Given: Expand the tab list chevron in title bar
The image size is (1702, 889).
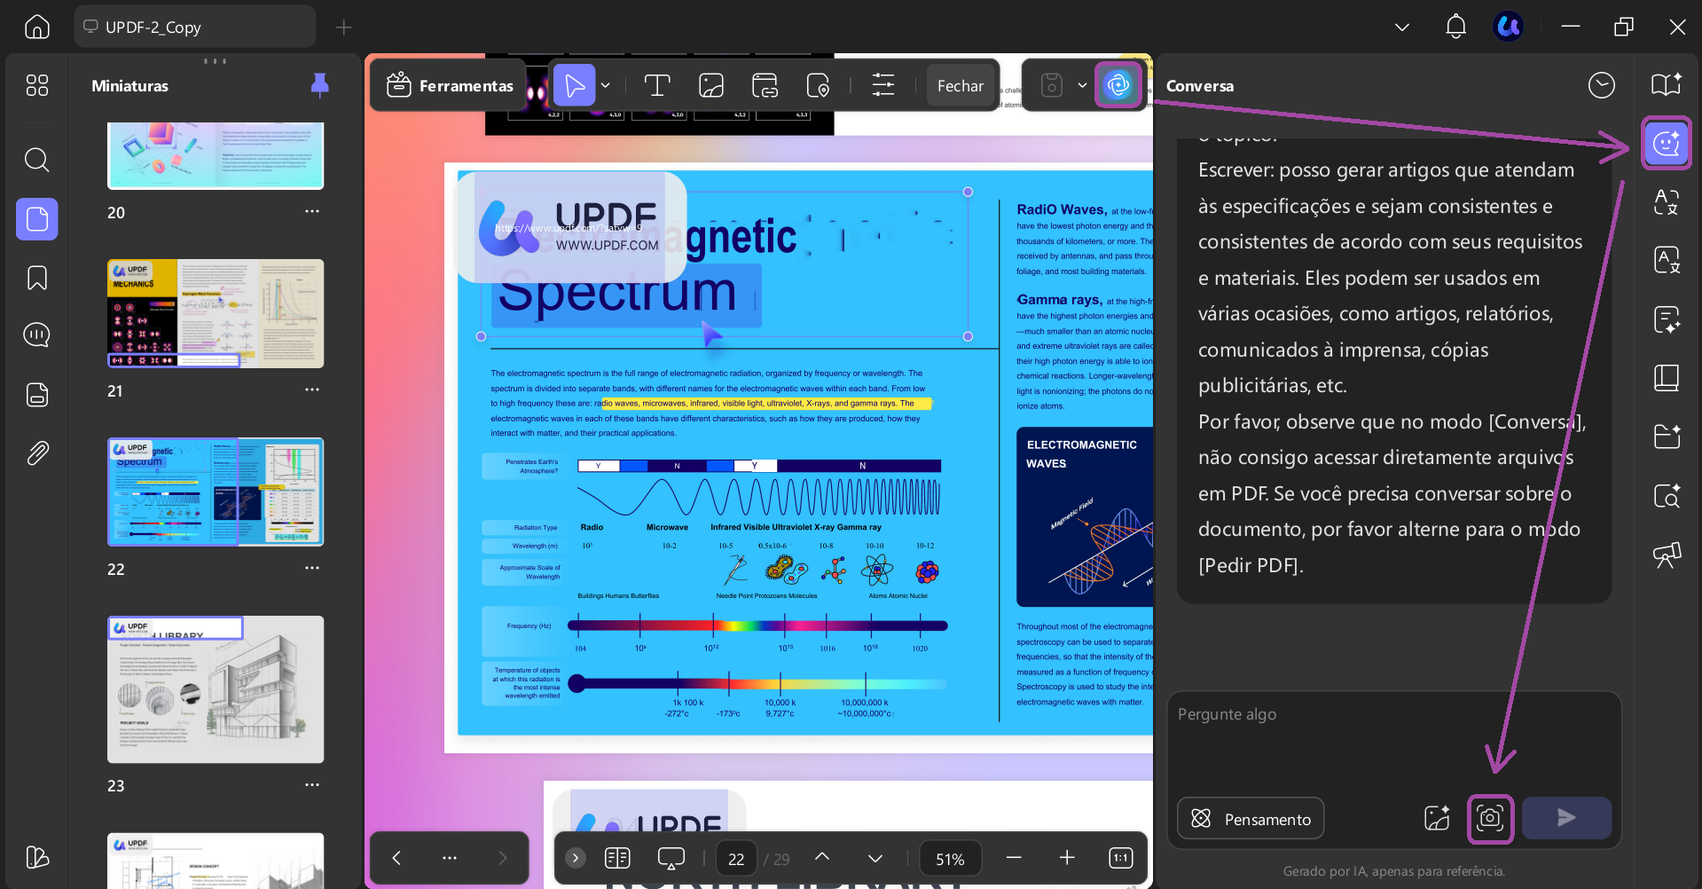Looking at the screenshot, I should click(1402, 27).
